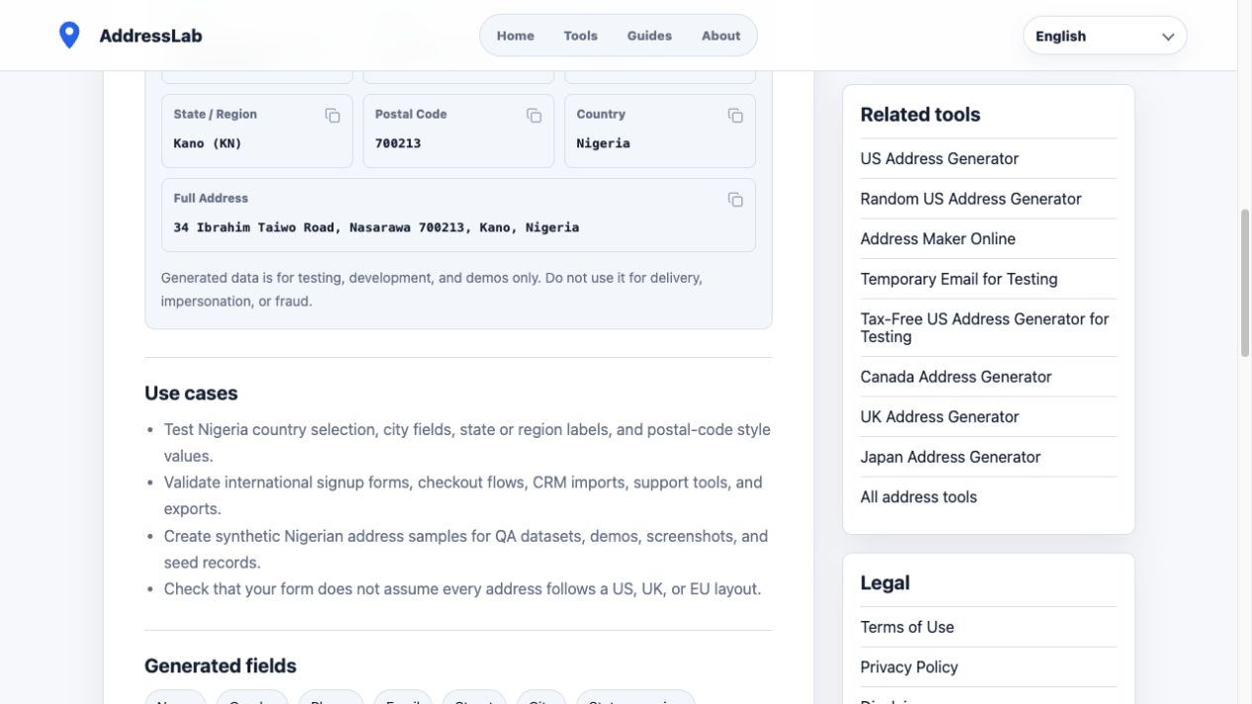The height and width of the screenshot is (704, 1252).
Task: Open Tax-Free US Address Generator link
Action: (985, 327)
